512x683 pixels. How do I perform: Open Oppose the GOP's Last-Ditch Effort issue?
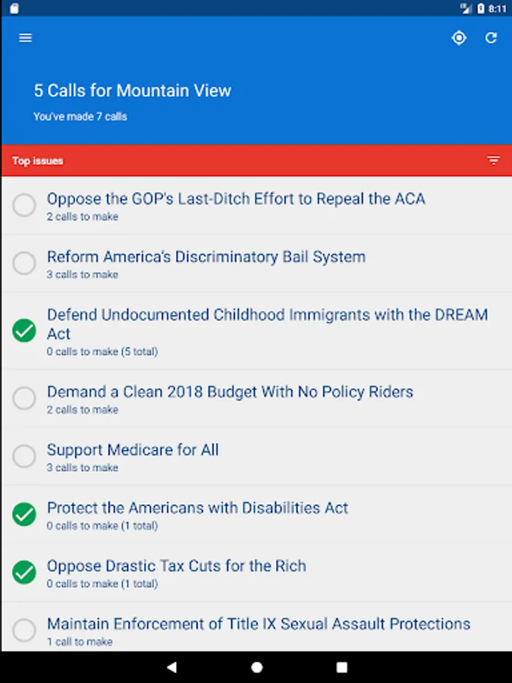(257, 206)
